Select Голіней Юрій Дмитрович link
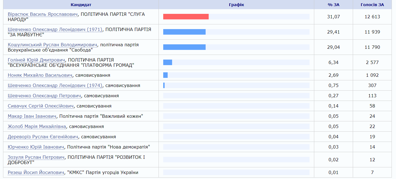The width and height of the screenshot is (396, 179). (36, 60)
